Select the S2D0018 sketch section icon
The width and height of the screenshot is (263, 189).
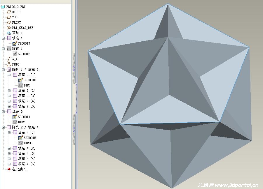(x=20, y=80)
